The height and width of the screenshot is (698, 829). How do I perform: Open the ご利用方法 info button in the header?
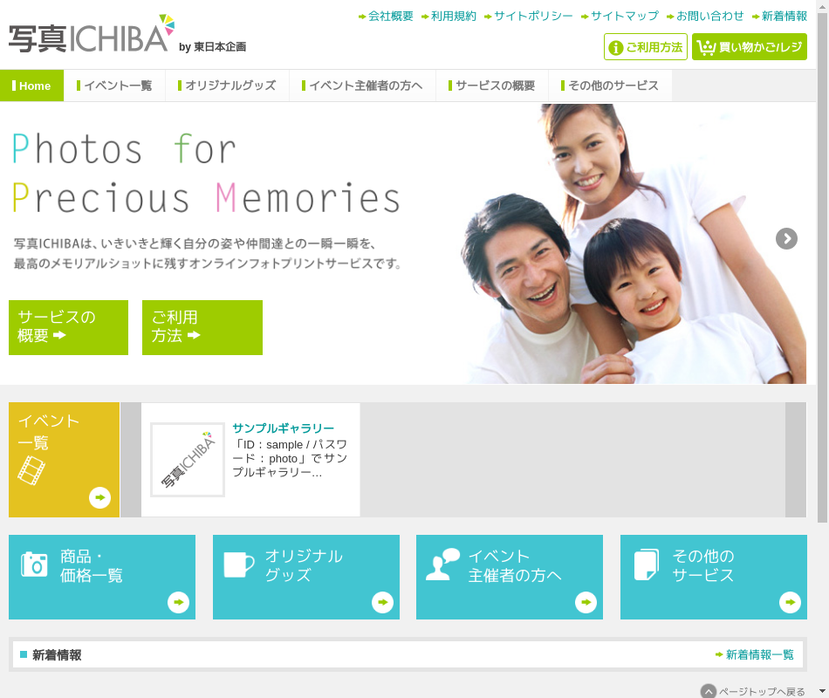(646, 47)
